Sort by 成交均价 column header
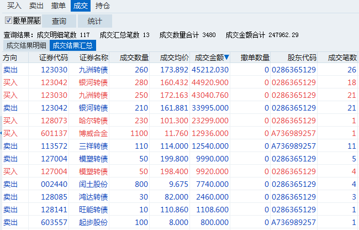The width and height of the screenshot is (359, 230). [x=170, y=57]
